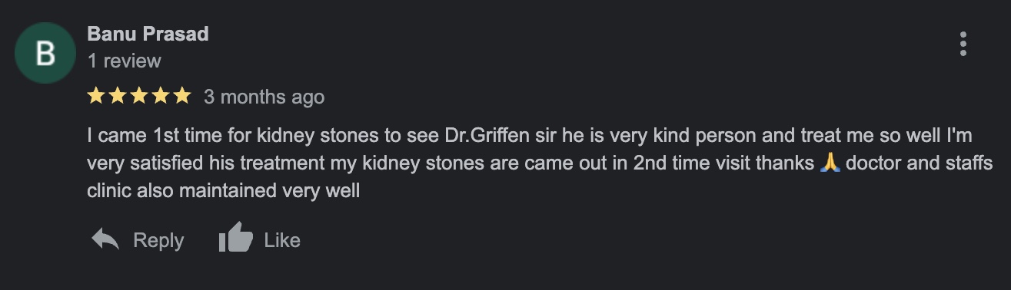
Task: Click the Like text label
Action: pyautogui.click(x=282, y=240)
